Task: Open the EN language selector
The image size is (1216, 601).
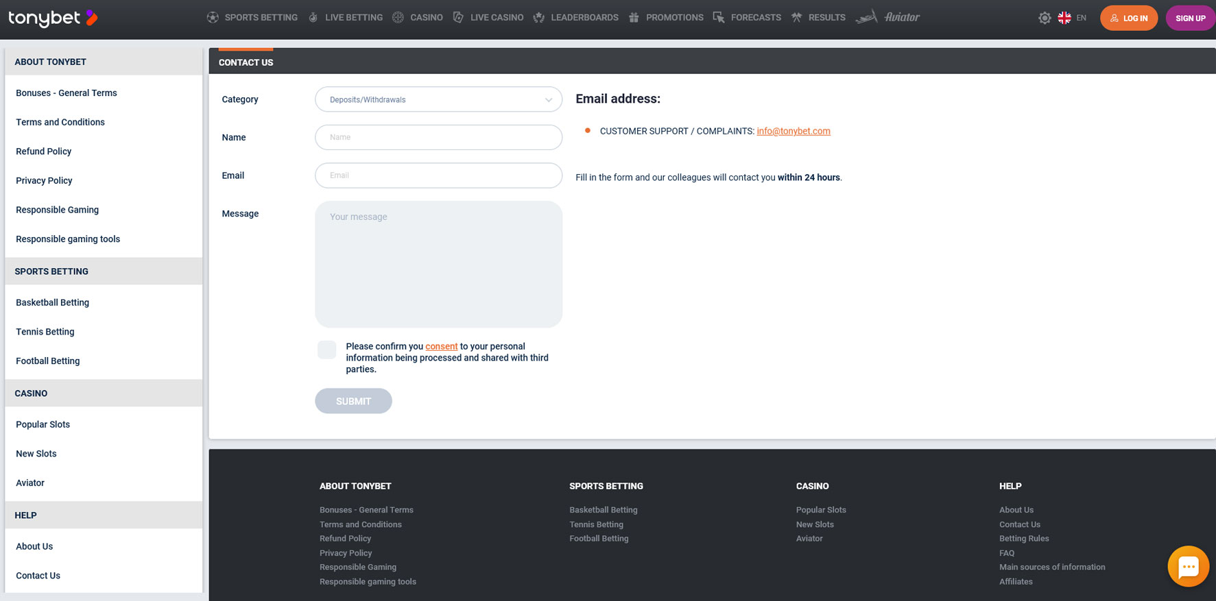Action: [x=1073, y=19]
